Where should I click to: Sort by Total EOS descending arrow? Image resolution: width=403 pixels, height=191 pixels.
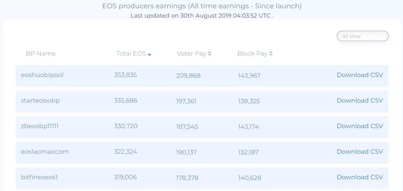point(149,54)
